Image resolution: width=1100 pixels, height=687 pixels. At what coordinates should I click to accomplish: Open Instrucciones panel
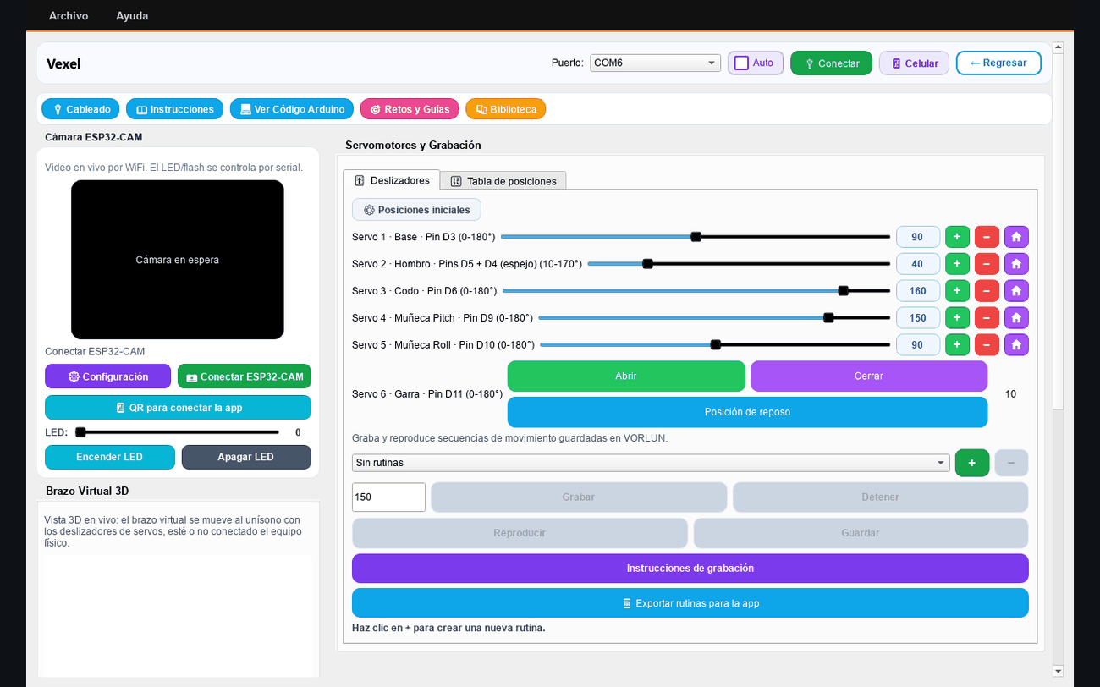(x=175, y=109)
